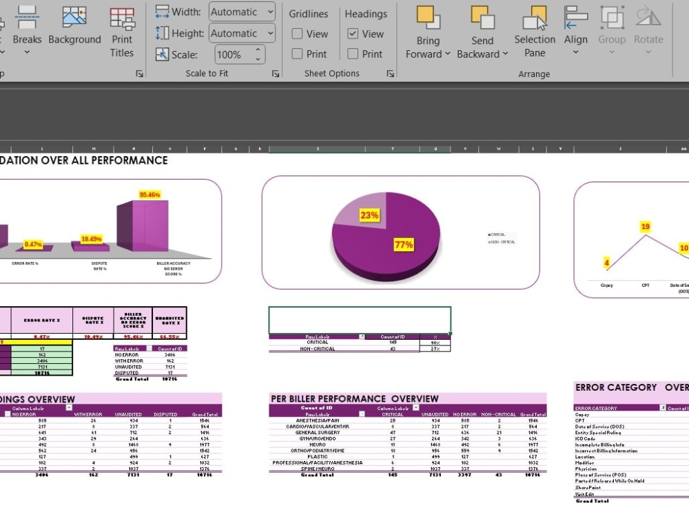
Task: Open Scale to Fit dialog launcher
Action: coord(276,74)
